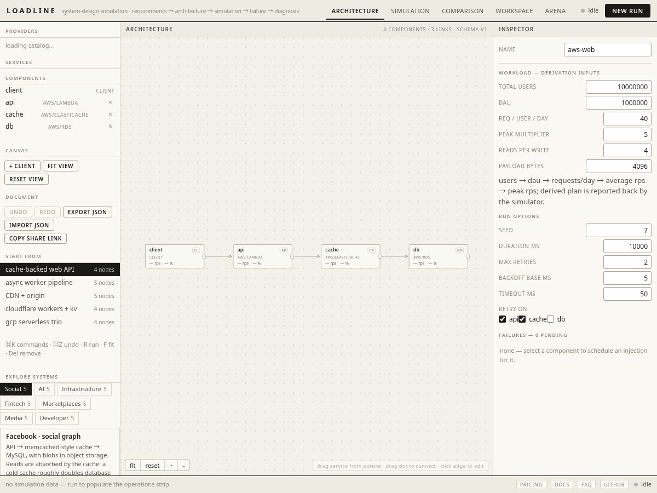
Task: Select the client node's CL badge
Action: click(x=196, y=250)
